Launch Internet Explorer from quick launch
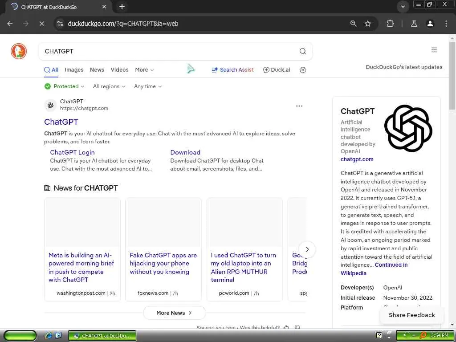 (48, 336)
